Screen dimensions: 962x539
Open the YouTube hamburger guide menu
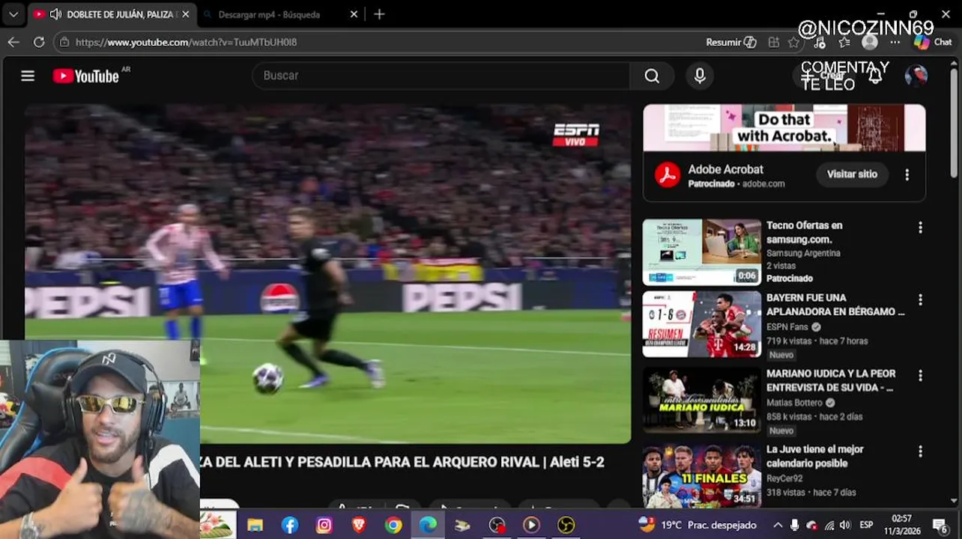tap(28, 76)
